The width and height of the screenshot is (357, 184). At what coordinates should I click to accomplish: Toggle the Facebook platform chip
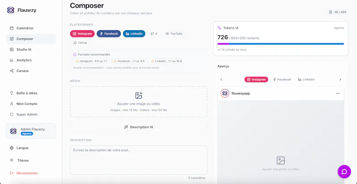pyautogui.click(x=109, y=34)
